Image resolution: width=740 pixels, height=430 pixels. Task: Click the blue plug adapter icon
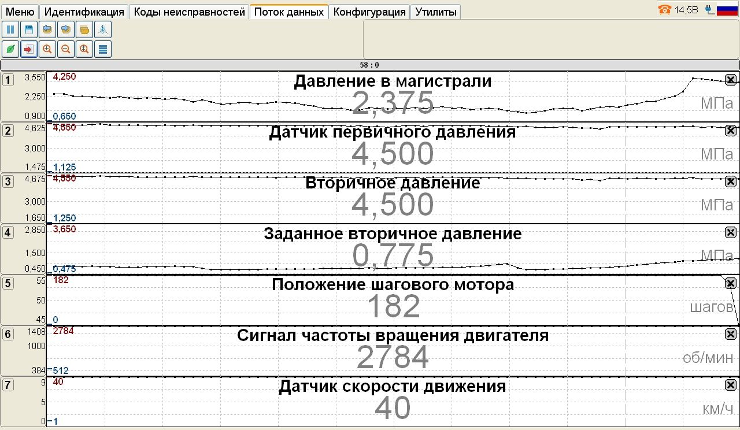coord(710,10)
